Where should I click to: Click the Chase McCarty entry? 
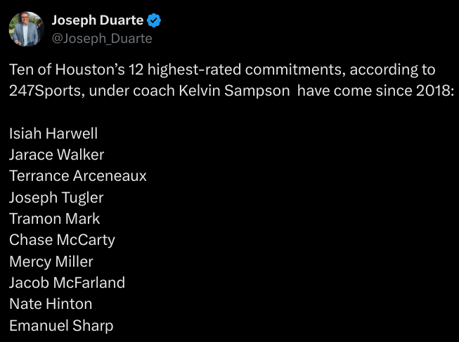62,240
